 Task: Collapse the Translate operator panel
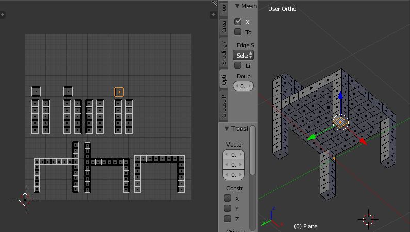[x=227, y=129]
